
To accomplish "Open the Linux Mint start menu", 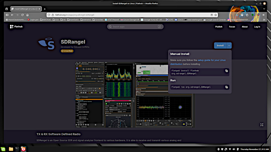I will (3, 149).
